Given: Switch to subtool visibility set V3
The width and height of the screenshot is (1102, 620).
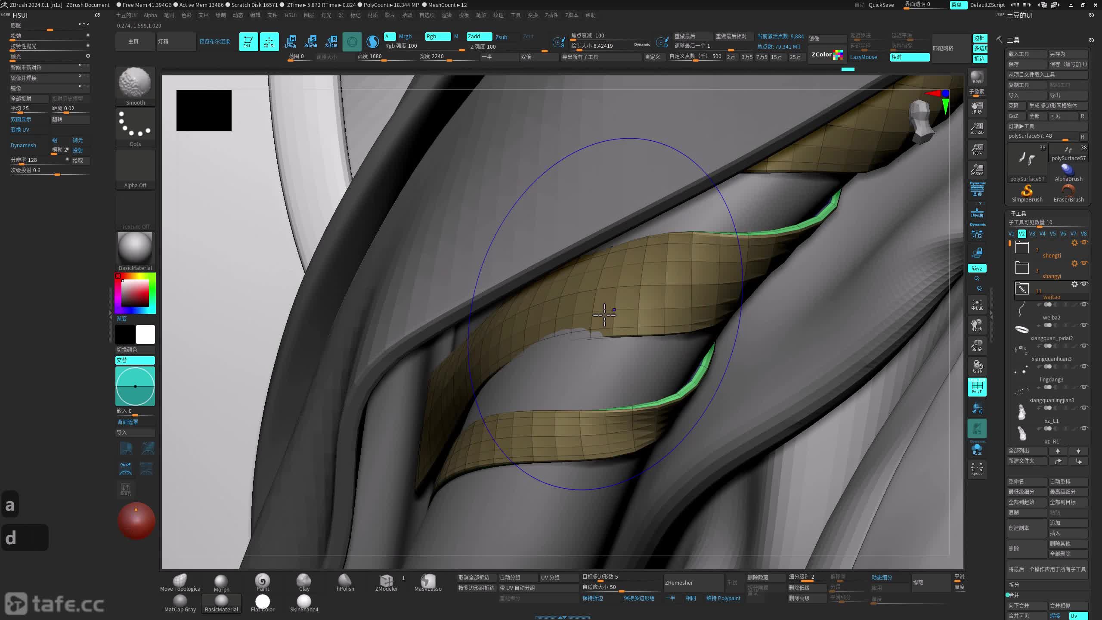Looking at the screenshot, I should coord(1032,234).
